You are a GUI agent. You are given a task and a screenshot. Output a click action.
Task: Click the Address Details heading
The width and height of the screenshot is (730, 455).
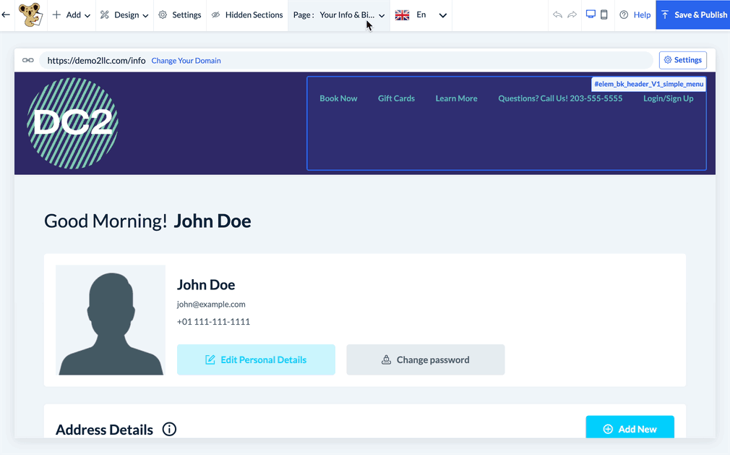click(x=104, y=430)
